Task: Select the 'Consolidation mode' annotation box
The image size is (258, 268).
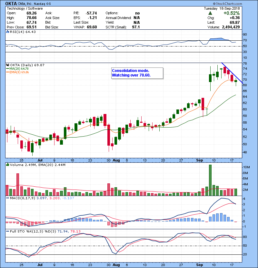Action: [137, 73]
